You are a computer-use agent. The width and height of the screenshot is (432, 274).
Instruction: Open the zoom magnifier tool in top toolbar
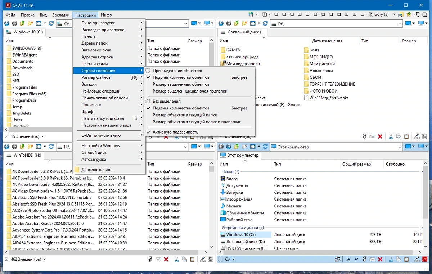pyautogui.click(x=417, y=14)
